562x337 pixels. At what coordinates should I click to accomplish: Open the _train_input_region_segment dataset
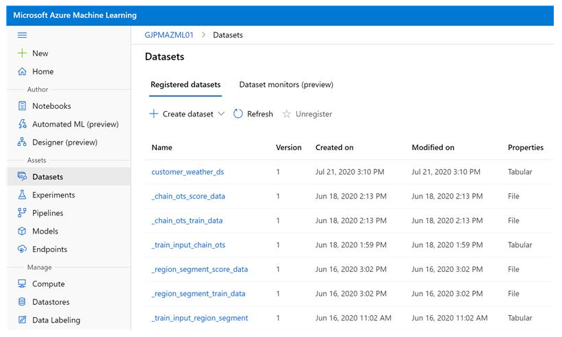coord(200,318)
